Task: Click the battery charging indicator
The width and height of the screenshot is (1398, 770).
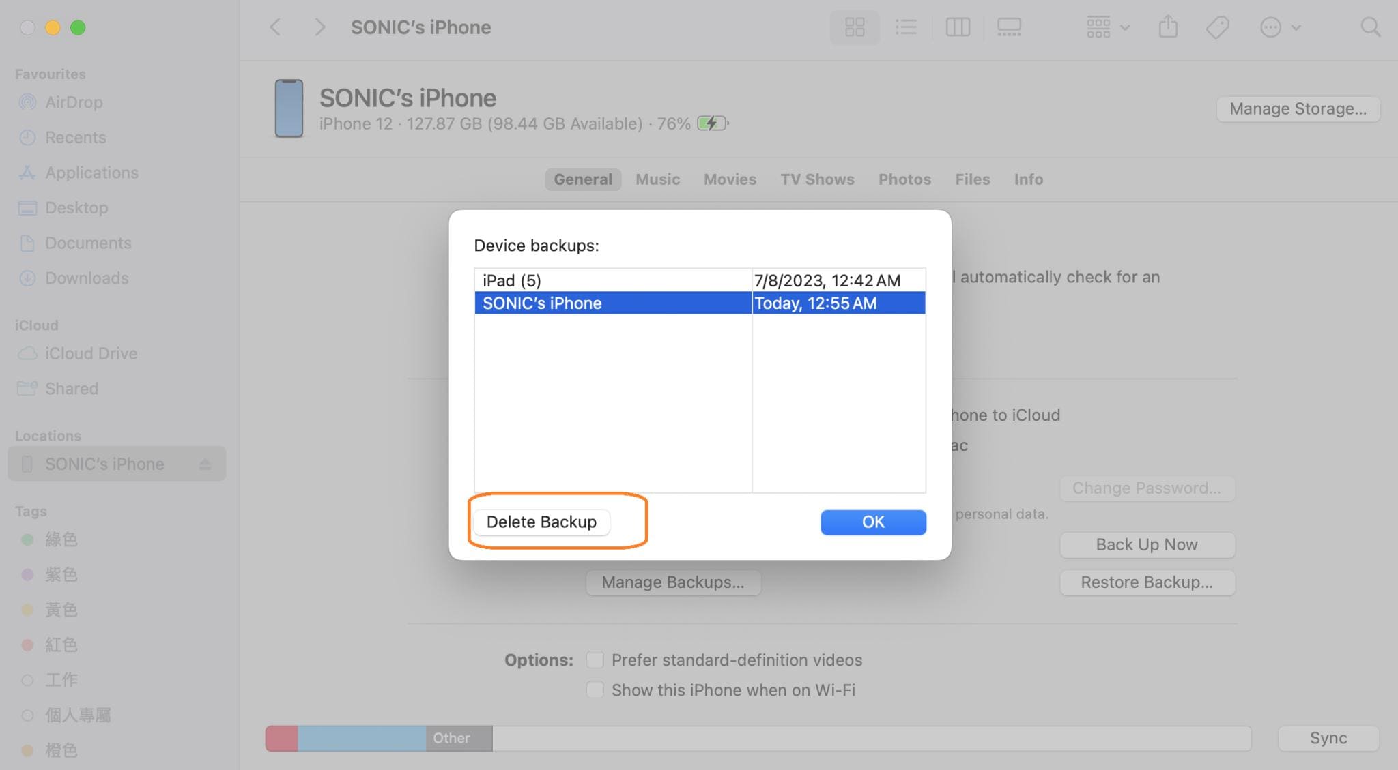Action: [713, 123]
